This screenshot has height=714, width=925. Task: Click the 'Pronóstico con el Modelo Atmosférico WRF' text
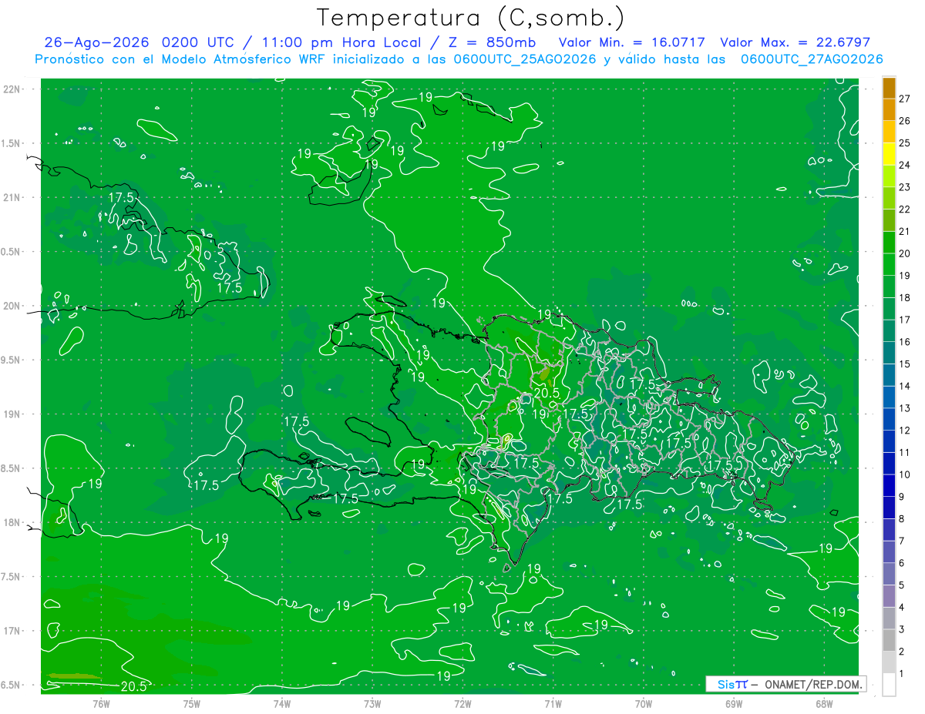pos(182,59)
